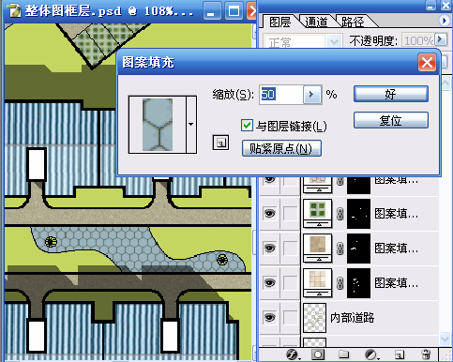The width and height of the screenshot is (453, 362).
Task: Click the chain link on the beige tile pattern layer
Action: click(x=340, y=283)
